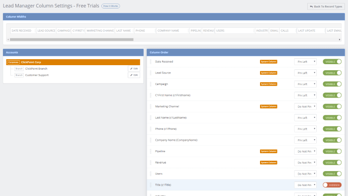The height and width of the screenshot is (196, 348).
Task: Click the right arrow of the widths scrollbar
Action: [340, 39]
